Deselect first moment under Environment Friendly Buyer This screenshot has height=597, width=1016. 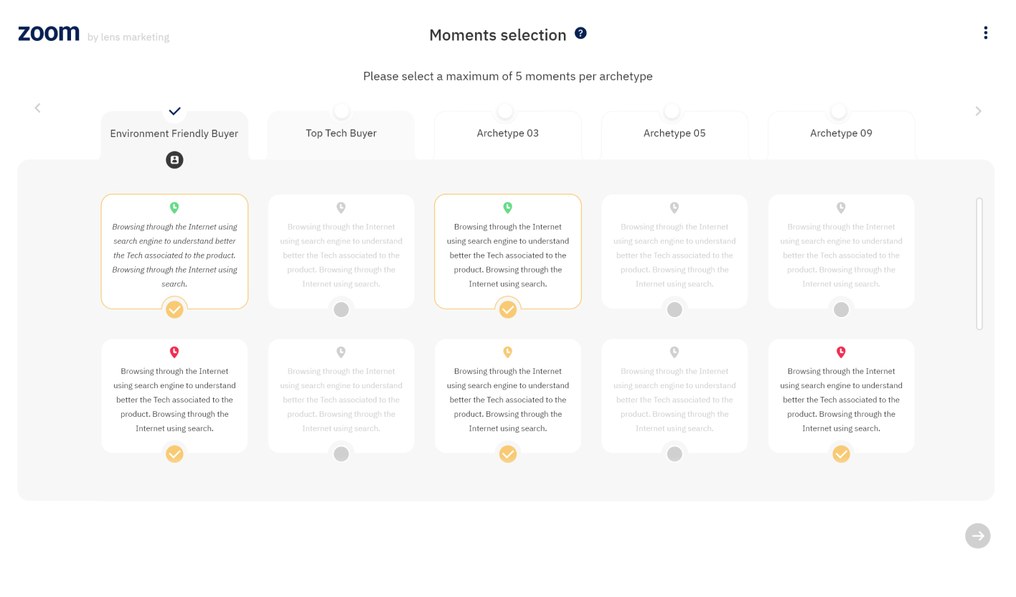[x=174, y=309]
